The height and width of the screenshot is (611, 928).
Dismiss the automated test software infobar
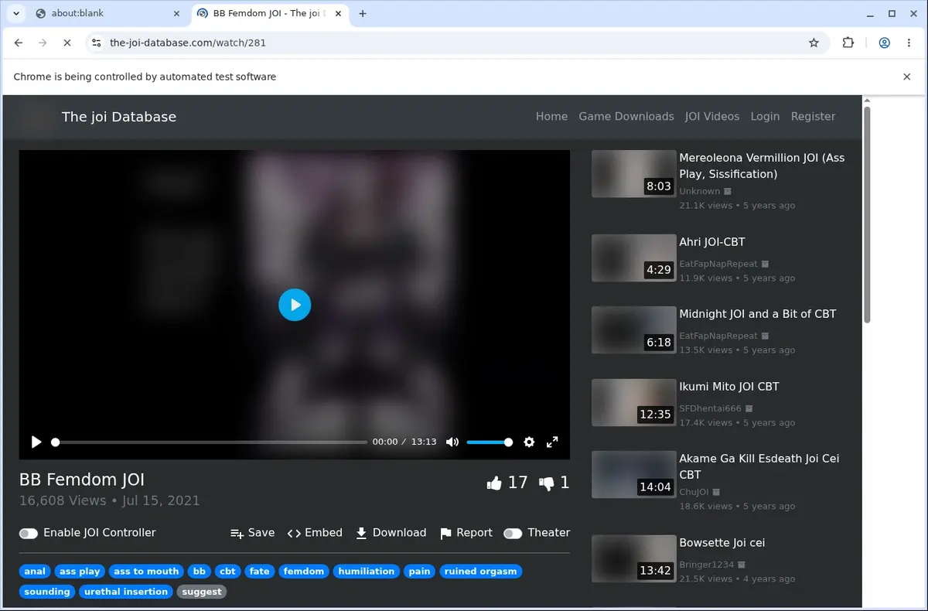coord(907,77)
